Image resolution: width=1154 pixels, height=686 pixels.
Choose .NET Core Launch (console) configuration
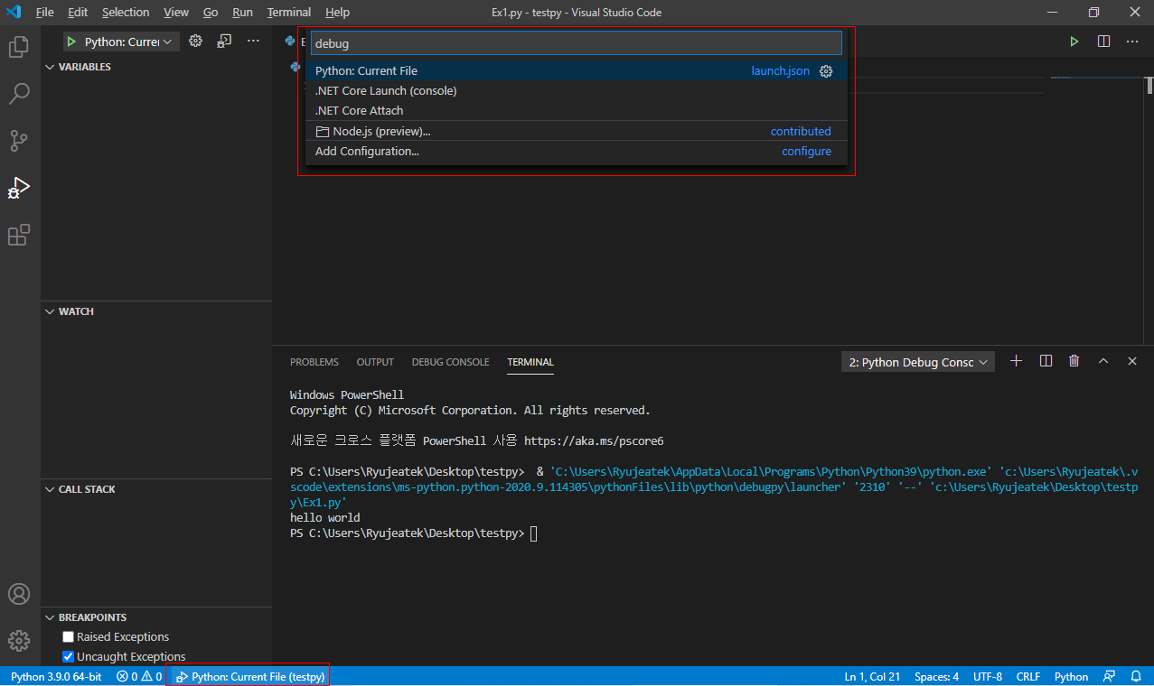point(577,91)
